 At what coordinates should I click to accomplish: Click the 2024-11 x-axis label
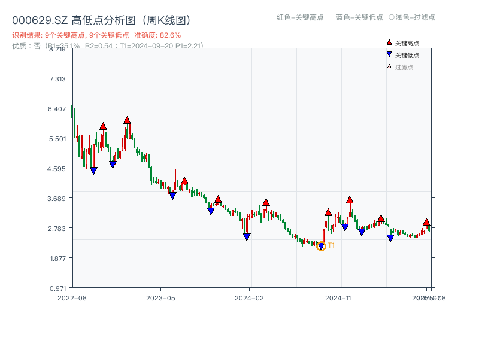point(338,298)
